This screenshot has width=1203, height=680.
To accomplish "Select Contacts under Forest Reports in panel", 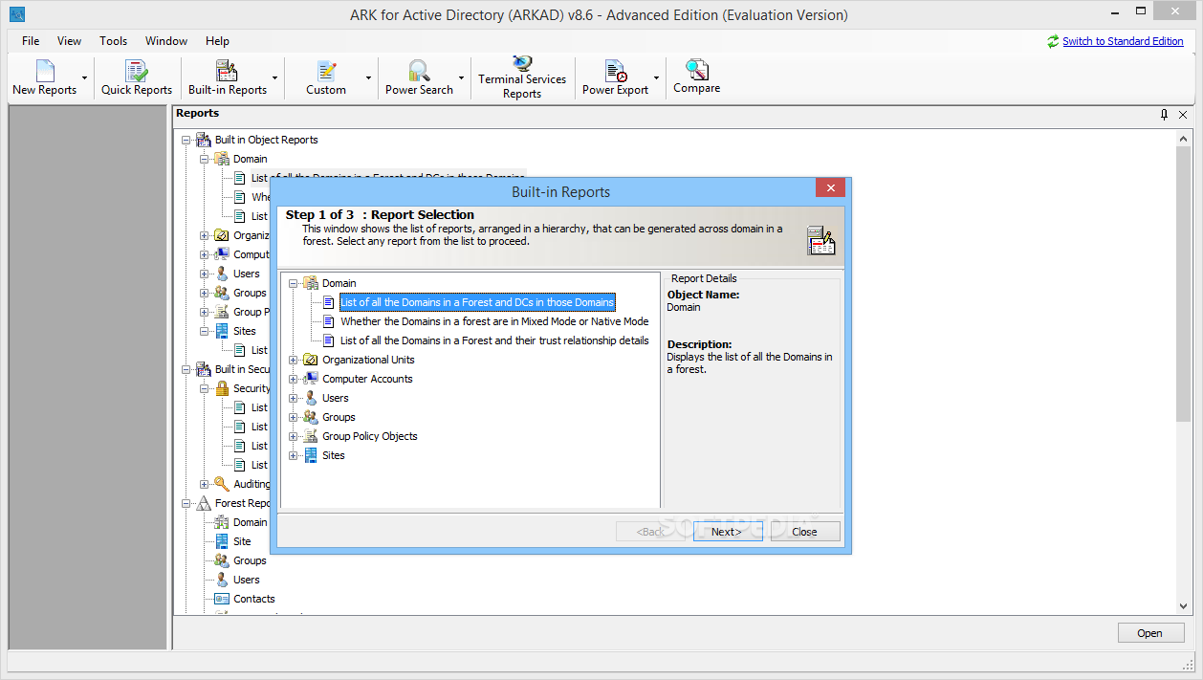I will 254,599.
